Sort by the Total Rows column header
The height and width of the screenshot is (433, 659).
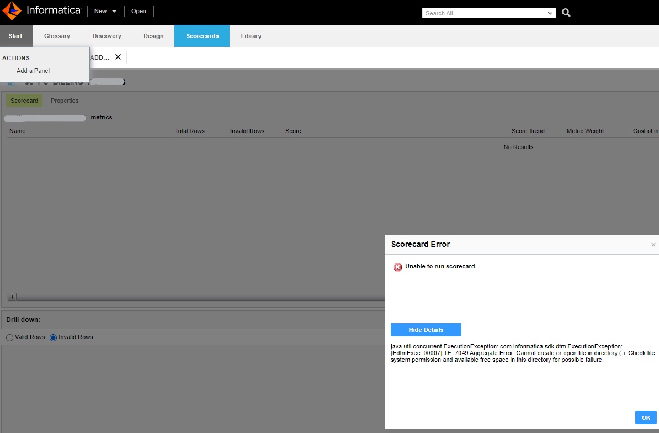tap(189, 131)
